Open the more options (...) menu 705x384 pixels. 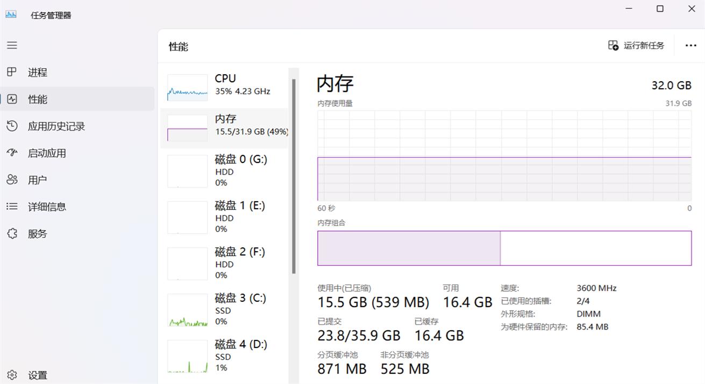691,45
